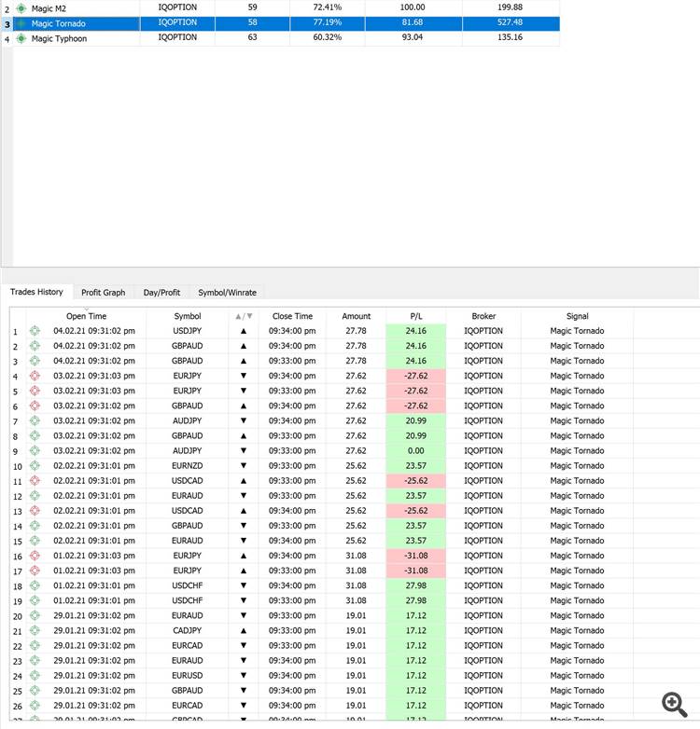Image resolution: width=700 pixels, height=729 pixels.
Task: Click the USDJPY symbol in row 1
Action: [x=187, y=331]
